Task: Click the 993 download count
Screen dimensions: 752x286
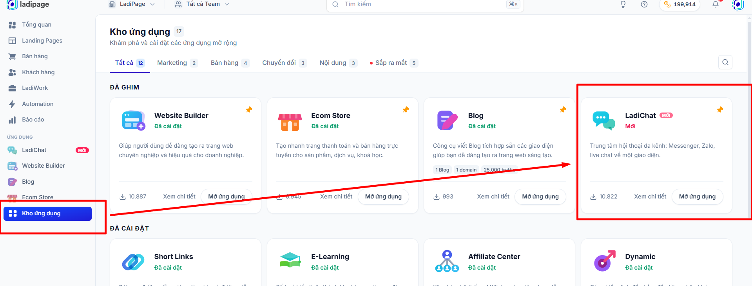Action: click(443, 197)
